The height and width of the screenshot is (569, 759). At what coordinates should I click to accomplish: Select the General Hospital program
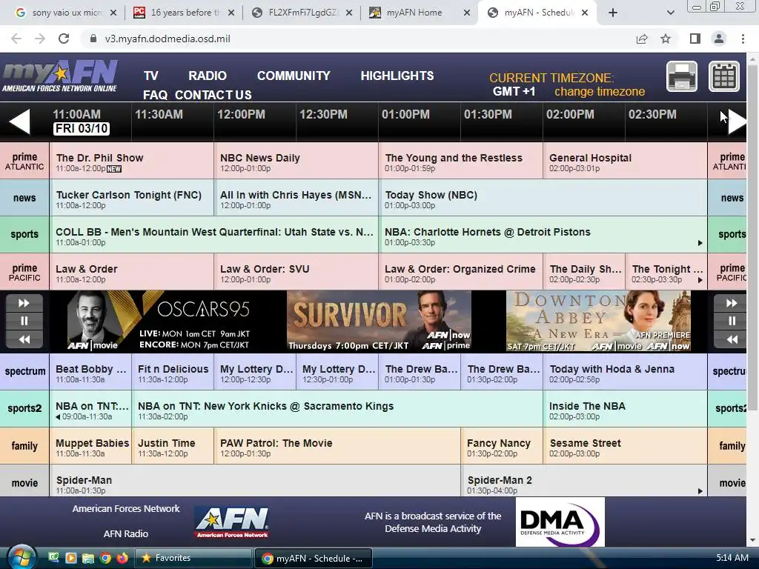[x=626, y=161]
